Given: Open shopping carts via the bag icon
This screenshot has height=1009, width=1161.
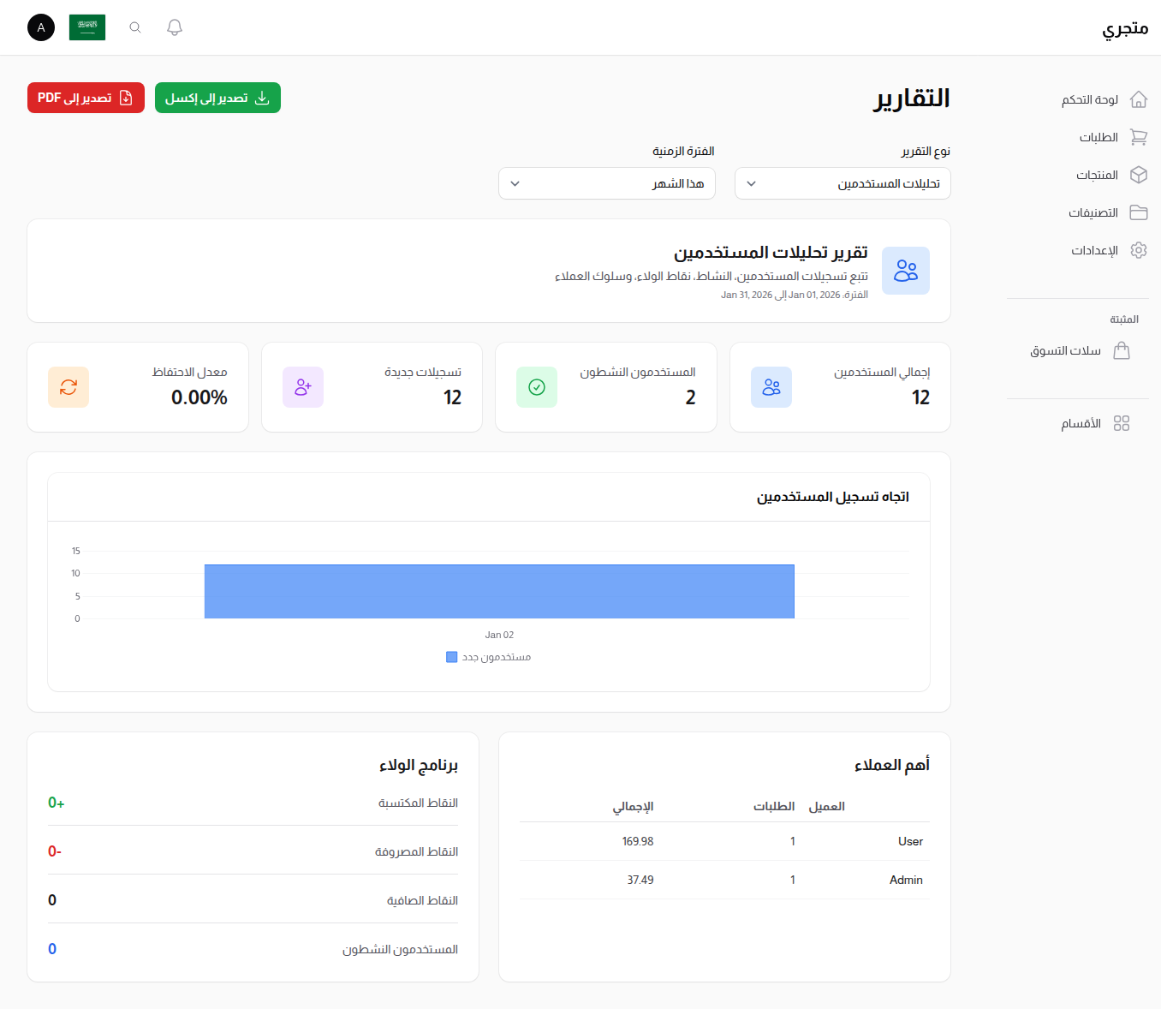Looking at the screenshot, I should [1122, 350].
